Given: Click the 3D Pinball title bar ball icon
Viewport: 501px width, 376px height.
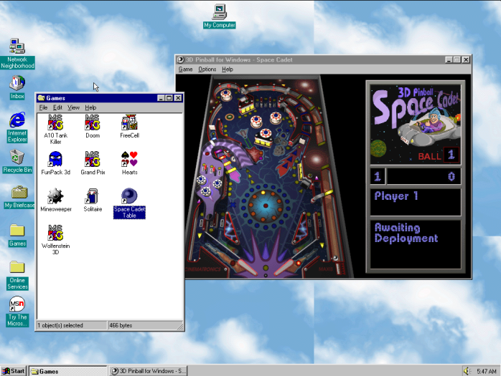Looking at the screenshot, I should pyautogui.click(x=181, y=59).
